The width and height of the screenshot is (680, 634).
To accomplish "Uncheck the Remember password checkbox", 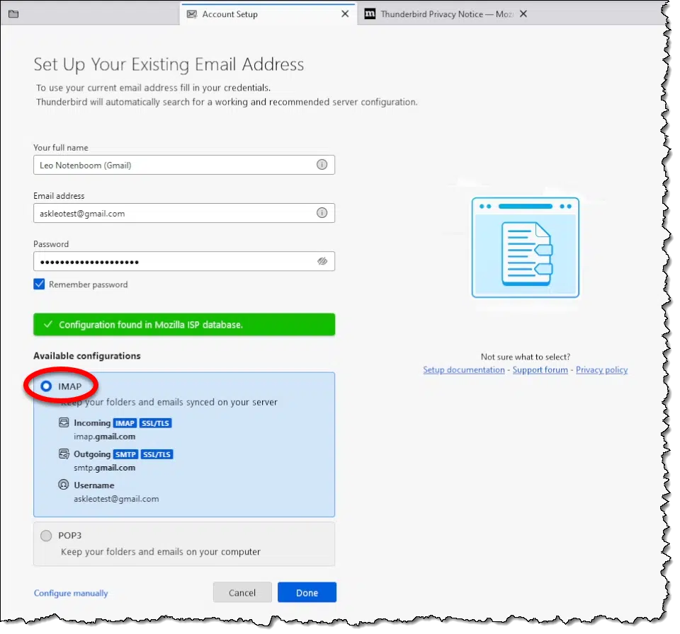I will (39, 284).
